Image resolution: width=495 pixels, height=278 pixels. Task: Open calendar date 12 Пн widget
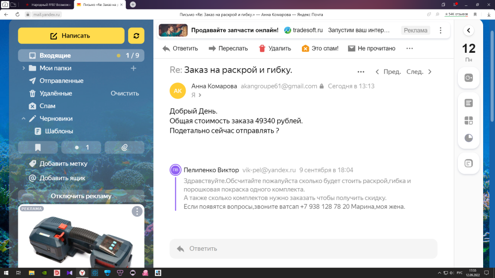coord(468,52)
